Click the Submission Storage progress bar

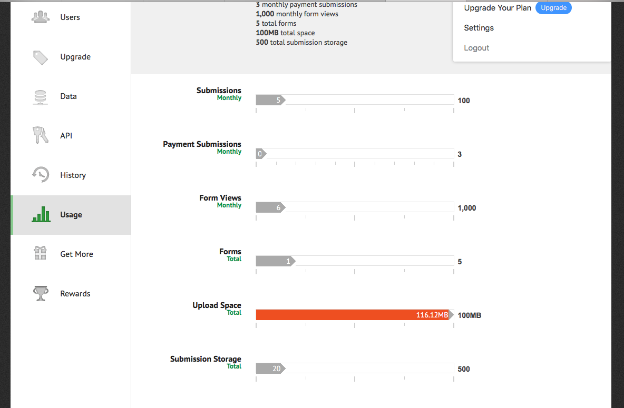point(354,369)
